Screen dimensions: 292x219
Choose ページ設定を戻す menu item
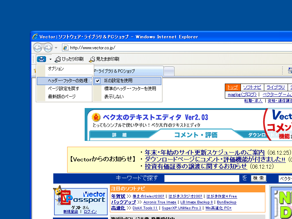65,89
